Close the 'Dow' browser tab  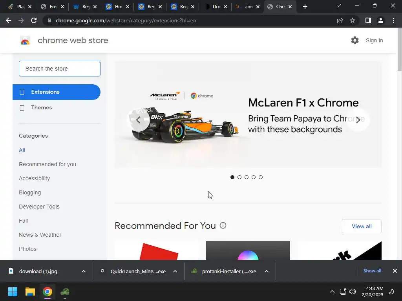coord(225,7)
